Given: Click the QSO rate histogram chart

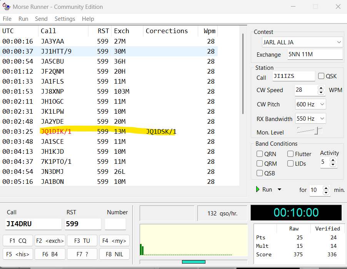Looking at the screenshot, I should [x=194, y=240].
